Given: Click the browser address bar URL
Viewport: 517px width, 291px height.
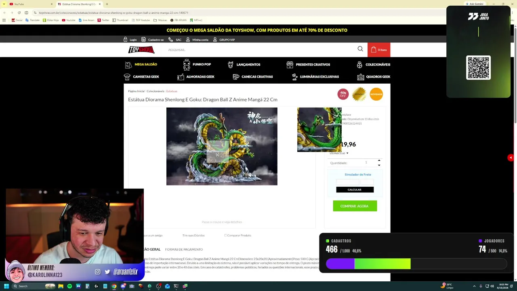Looking at the screenshot, I should (113, 13).
